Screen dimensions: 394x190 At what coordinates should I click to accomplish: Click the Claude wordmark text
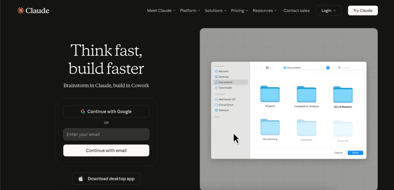point(37,10)
